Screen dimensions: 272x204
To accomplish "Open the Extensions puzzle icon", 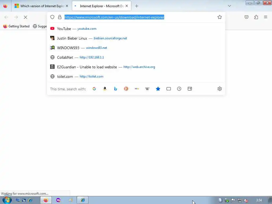I will 256,17.
